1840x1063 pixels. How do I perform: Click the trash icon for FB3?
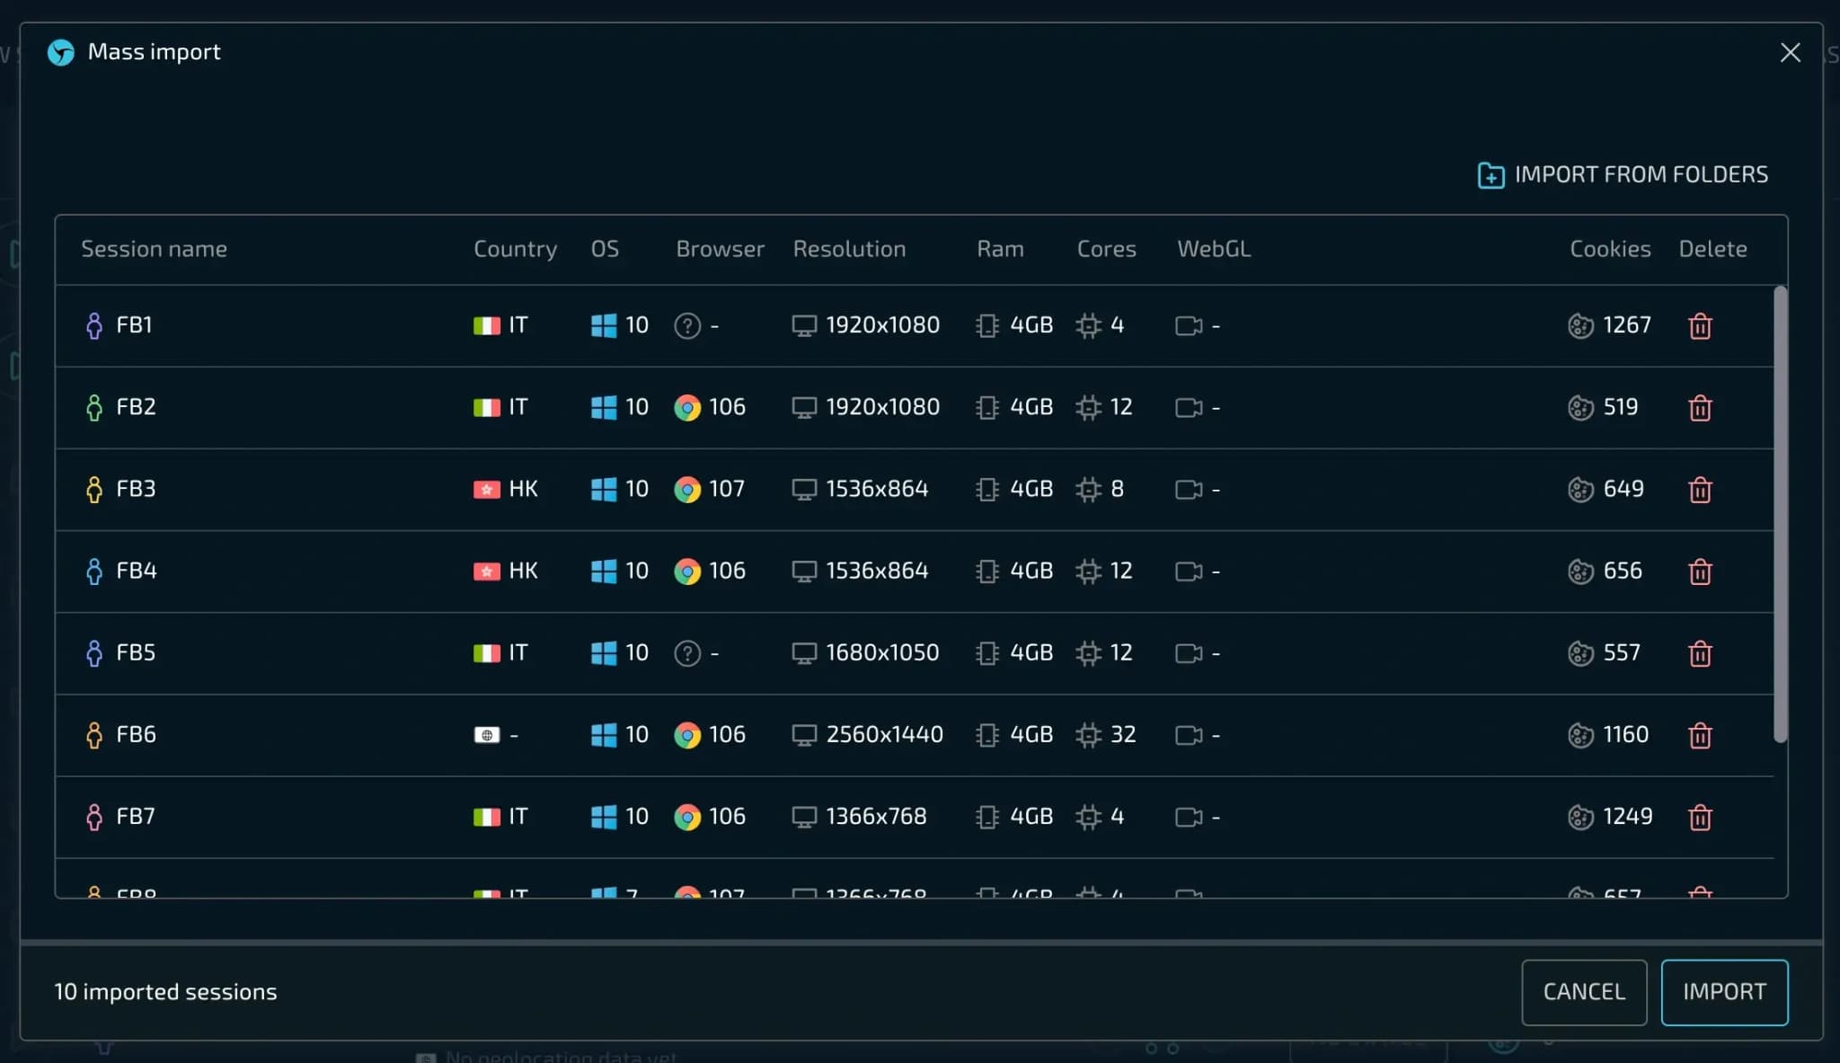pos(1699,490)
